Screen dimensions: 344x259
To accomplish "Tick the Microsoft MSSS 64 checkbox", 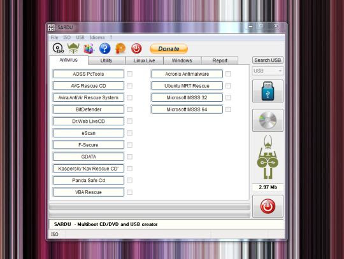I will (228, 109).
